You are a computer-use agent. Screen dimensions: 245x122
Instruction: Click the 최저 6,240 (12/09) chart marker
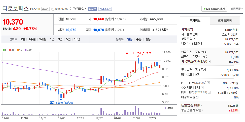click(61, 102)
